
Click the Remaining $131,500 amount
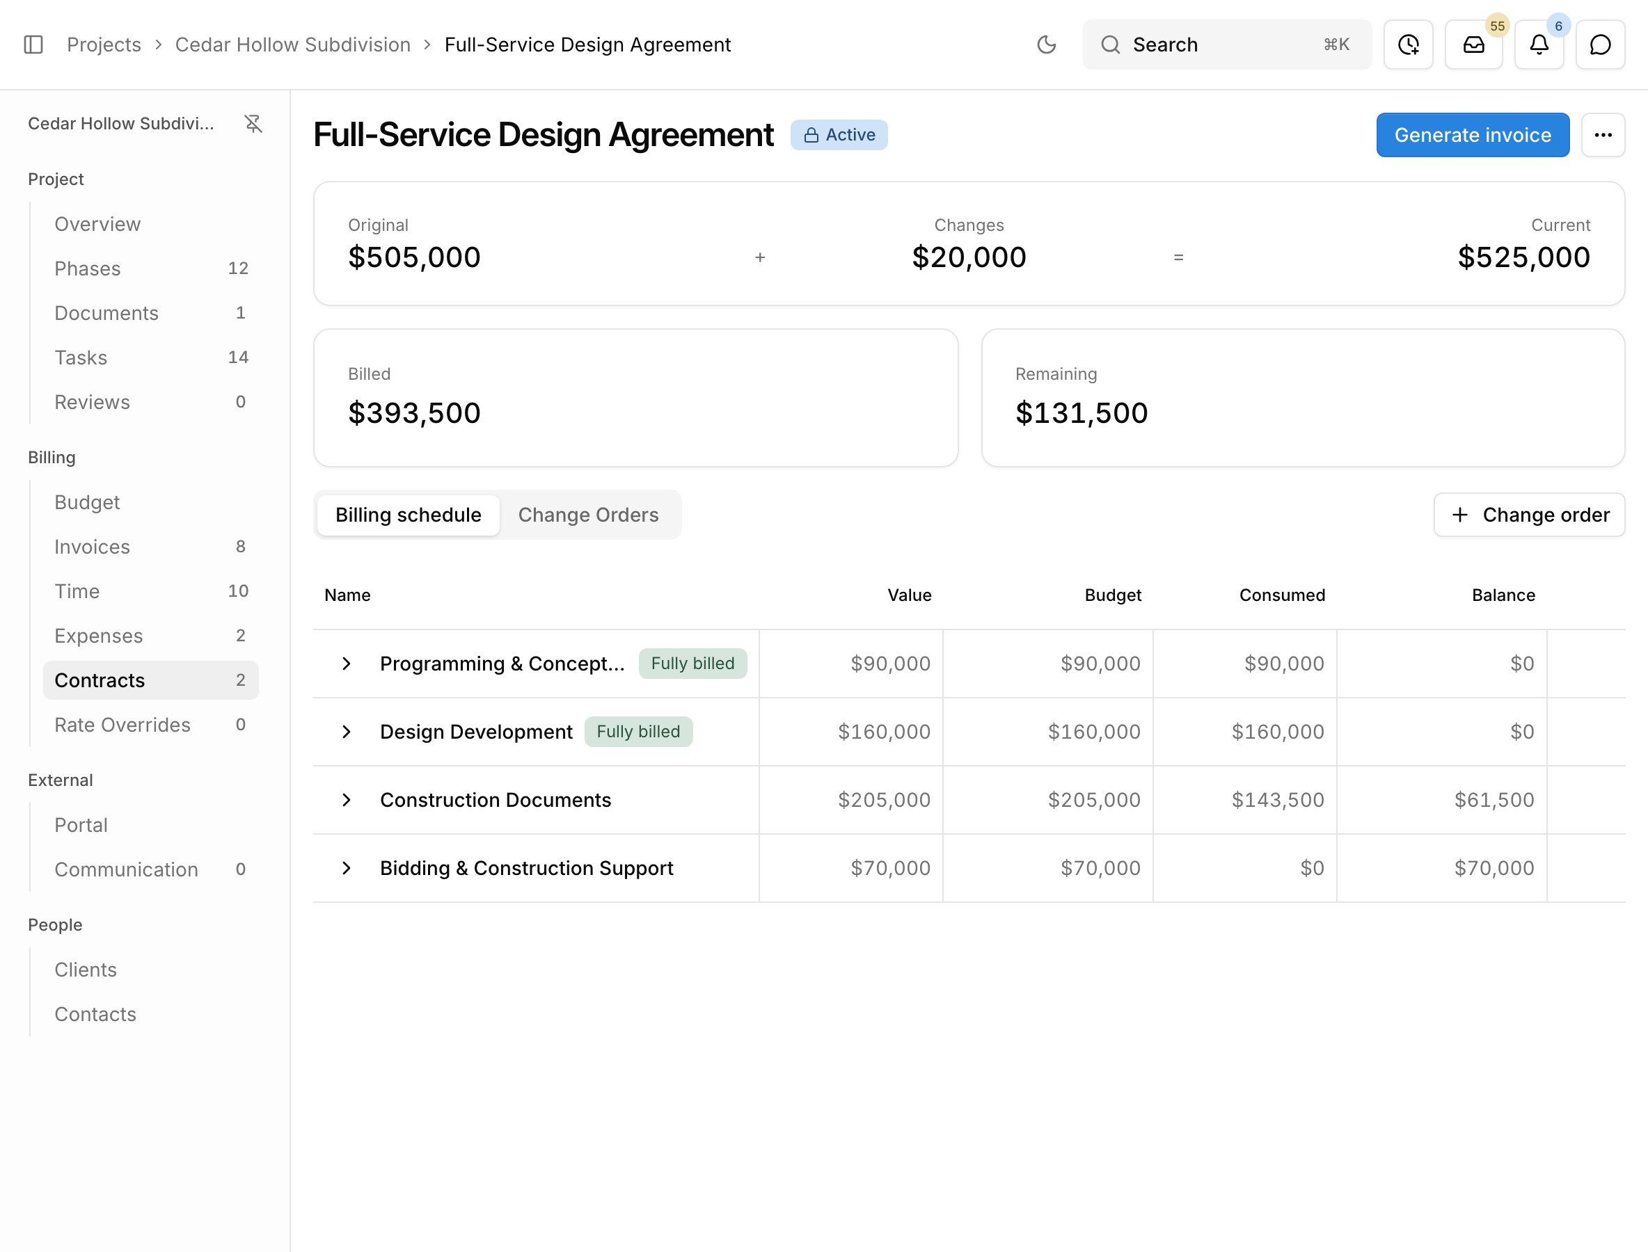coord(1081,413)
